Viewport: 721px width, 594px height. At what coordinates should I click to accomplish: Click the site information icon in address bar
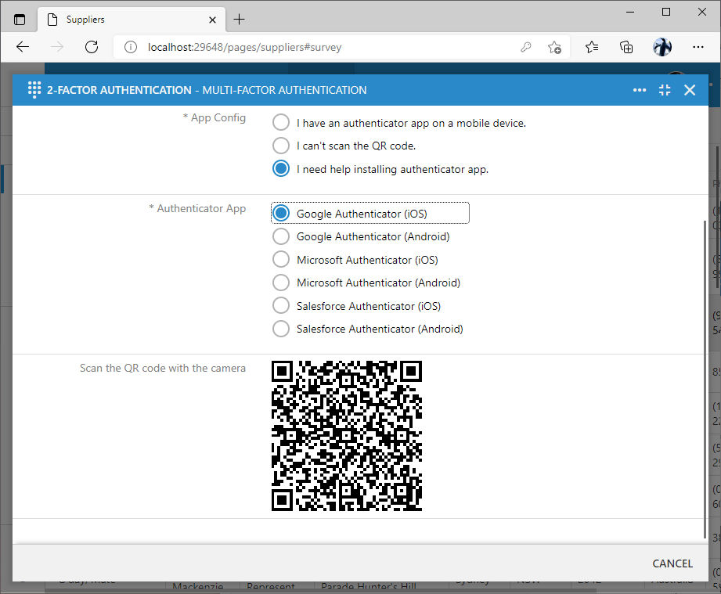[129, 47]
